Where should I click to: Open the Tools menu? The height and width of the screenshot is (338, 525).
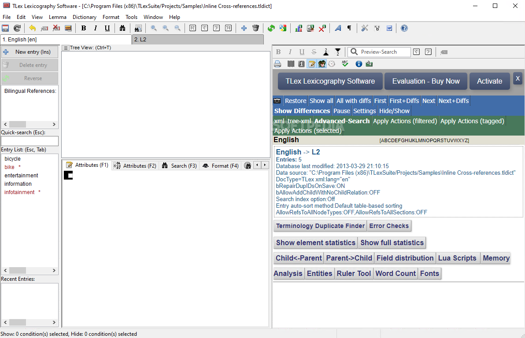tap(131, 17)
